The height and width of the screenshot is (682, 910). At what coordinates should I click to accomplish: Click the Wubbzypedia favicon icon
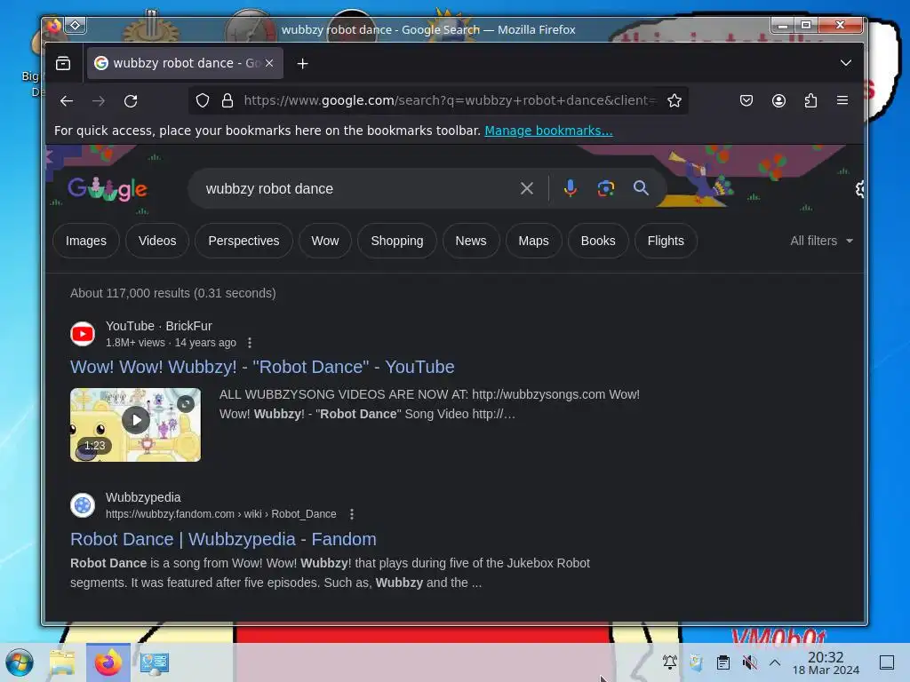83,505
